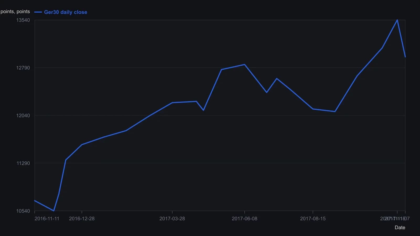
Task: Click the 2016-12-28 date label
Action: pyautogui.click(x=82, y=219)
